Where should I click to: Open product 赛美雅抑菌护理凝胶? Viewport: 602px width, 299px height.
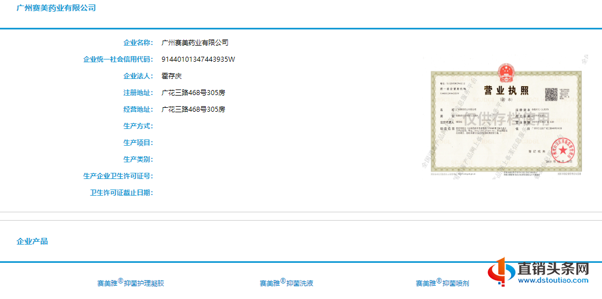130,282
